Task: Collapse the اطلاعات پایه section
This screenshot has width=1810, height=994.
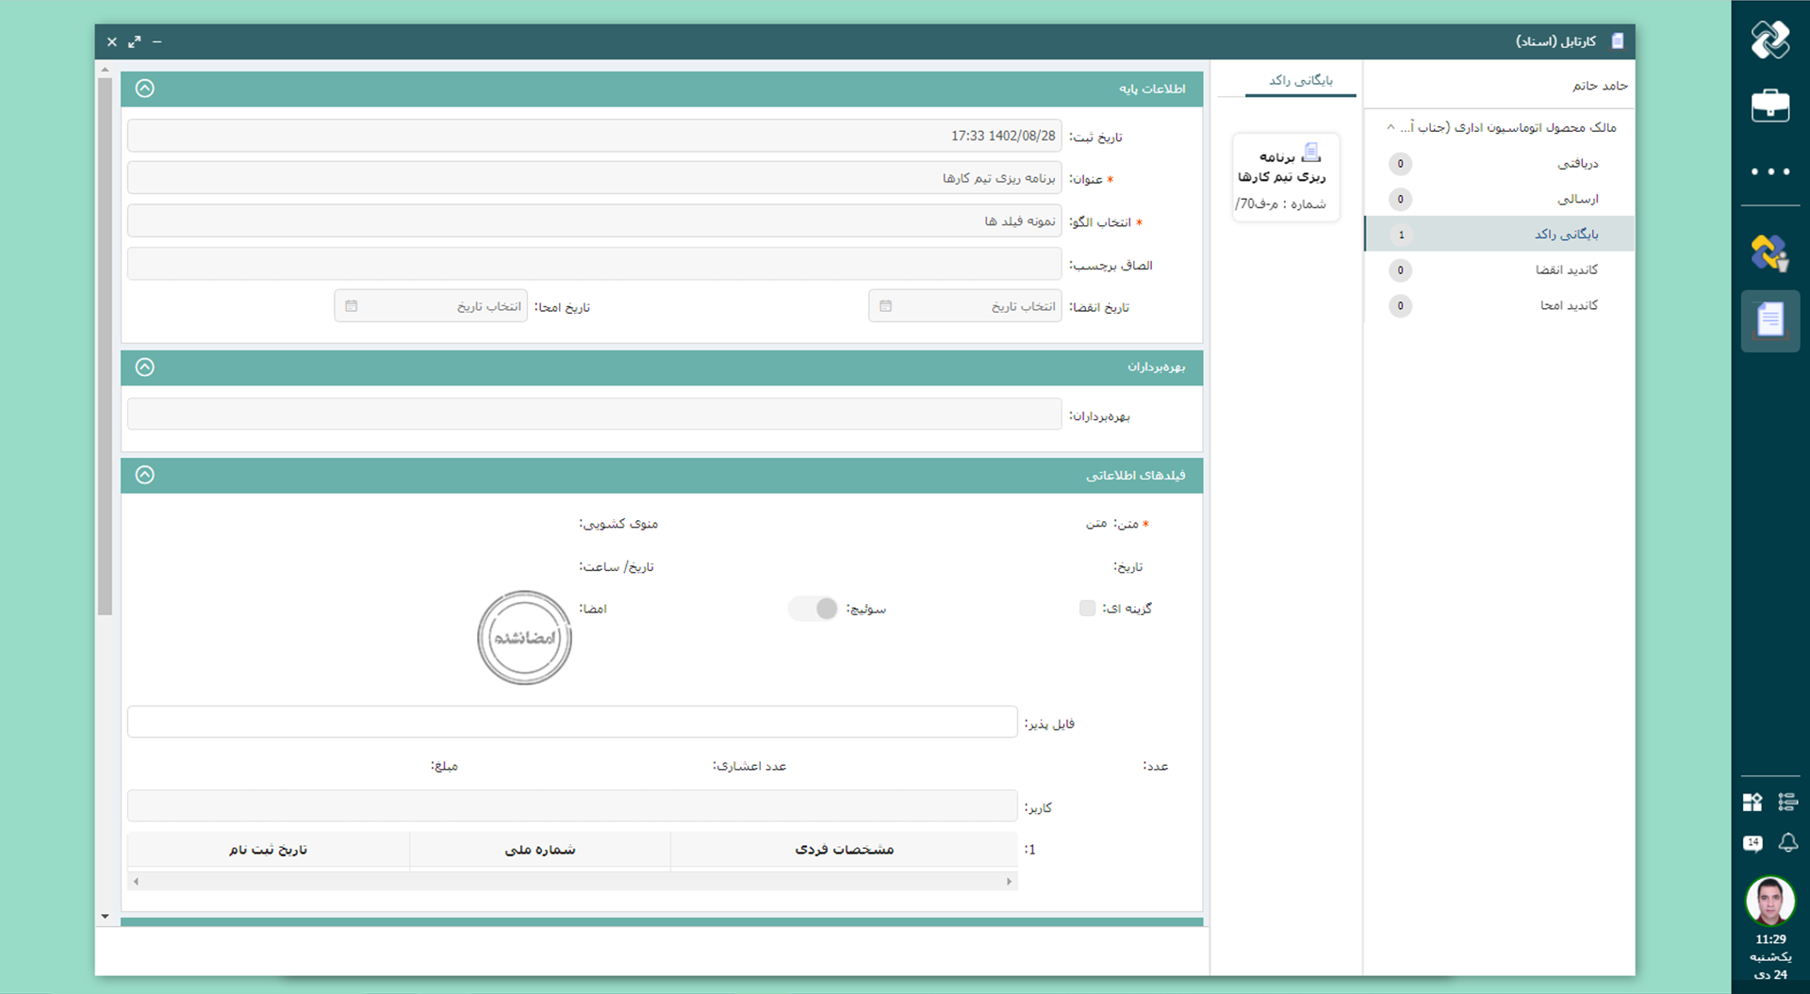Action: pyautogui.click(x=144, y=89)
